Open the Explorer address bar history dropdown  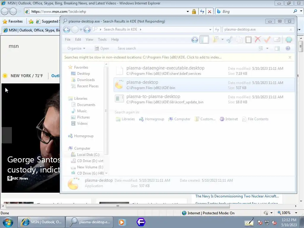tap(210, 29)
